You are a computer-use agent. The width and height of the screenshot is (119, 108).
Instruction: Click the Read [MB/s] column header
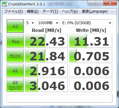(x=46, y=30)
